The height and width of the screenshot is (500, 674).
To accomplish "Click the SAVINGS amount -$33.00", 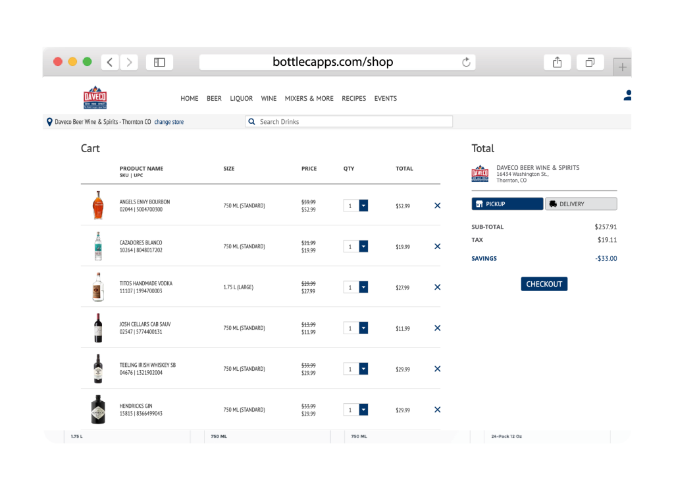I will point(606,259).
